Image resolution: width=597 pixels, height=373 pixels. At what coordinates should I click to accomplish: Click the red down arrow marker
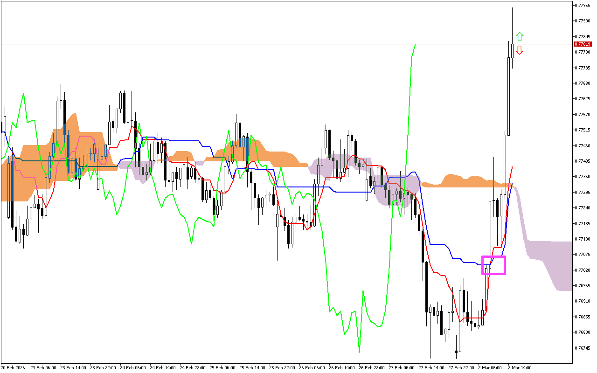[x=520, y=50]
